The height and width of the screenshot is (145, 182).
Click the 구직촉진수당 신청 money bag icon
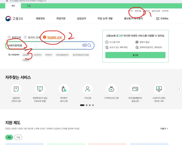111,89
